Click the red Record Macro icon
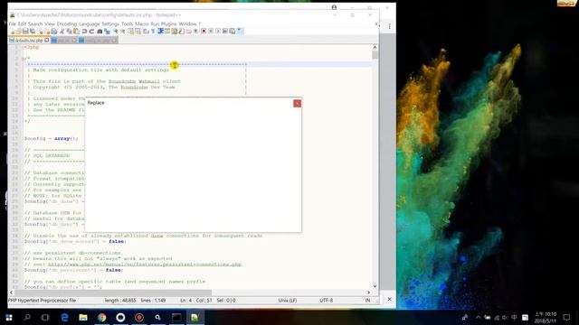Screen dimensions: 579x325 pos(204,32)
